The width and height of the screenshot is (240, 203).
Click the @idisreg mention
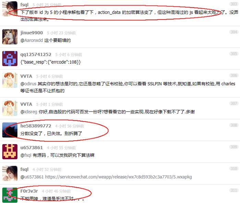point(29,112)
